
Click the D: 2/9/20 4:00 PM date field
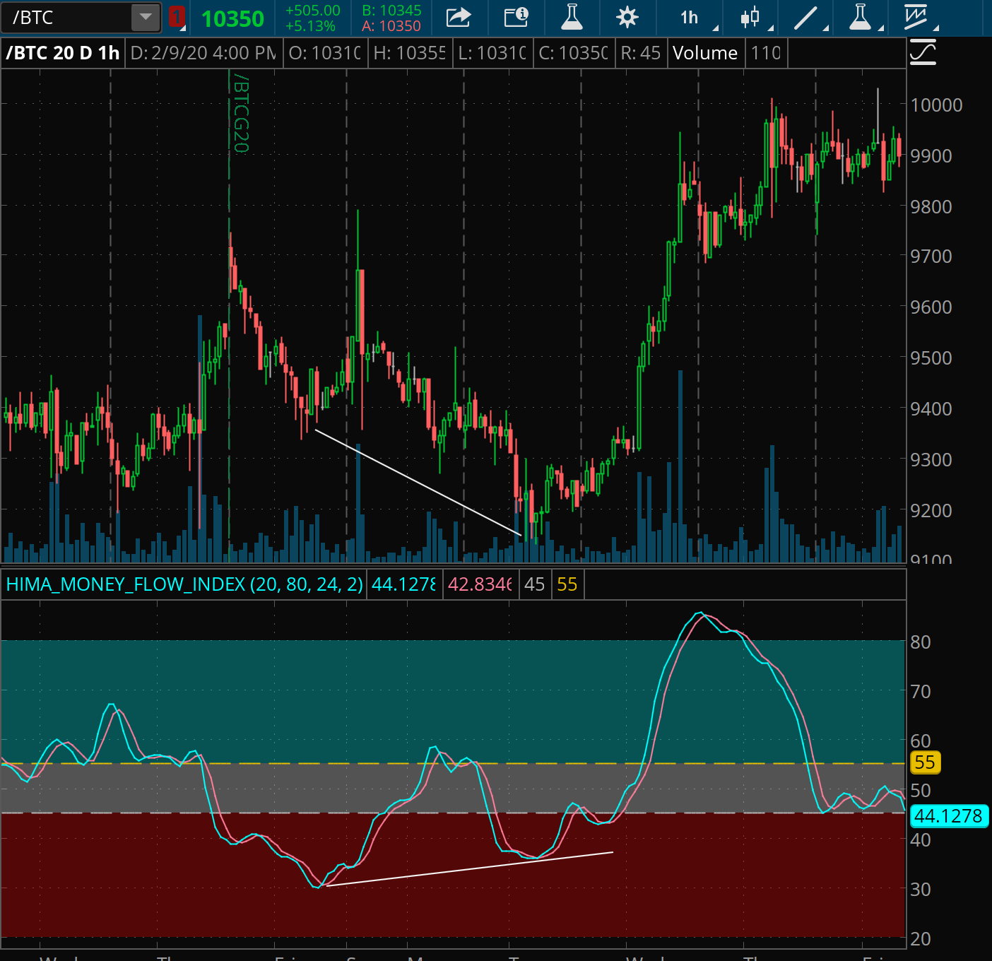[x=203, y=53]
